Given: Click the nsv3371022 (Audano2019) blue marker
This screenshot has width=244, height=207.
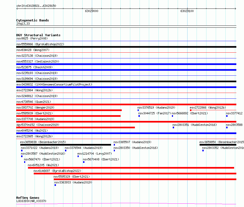Looking at the screenshot, I should [x=22, y=151].
